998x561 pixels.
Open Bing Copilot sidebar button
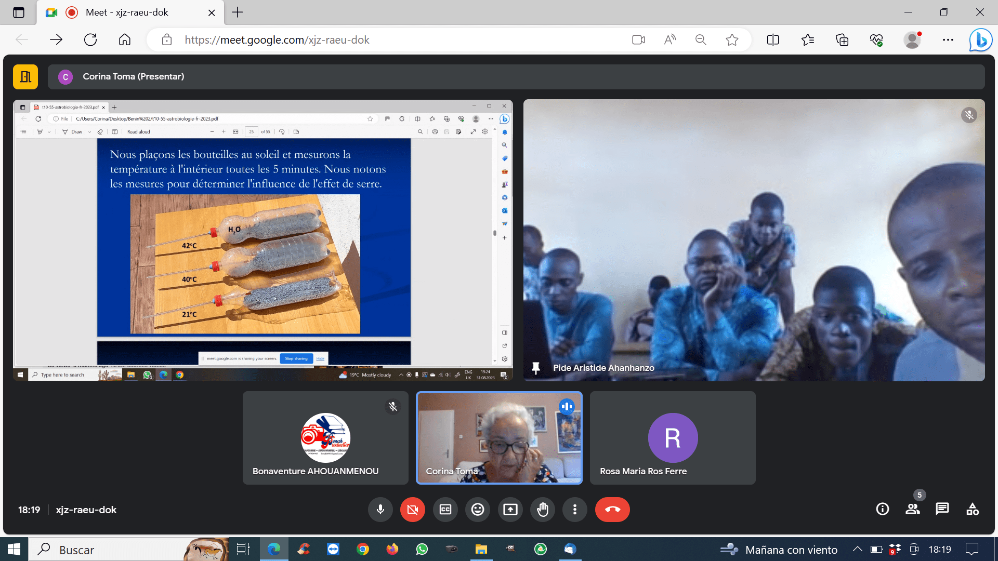click(981, 40)
